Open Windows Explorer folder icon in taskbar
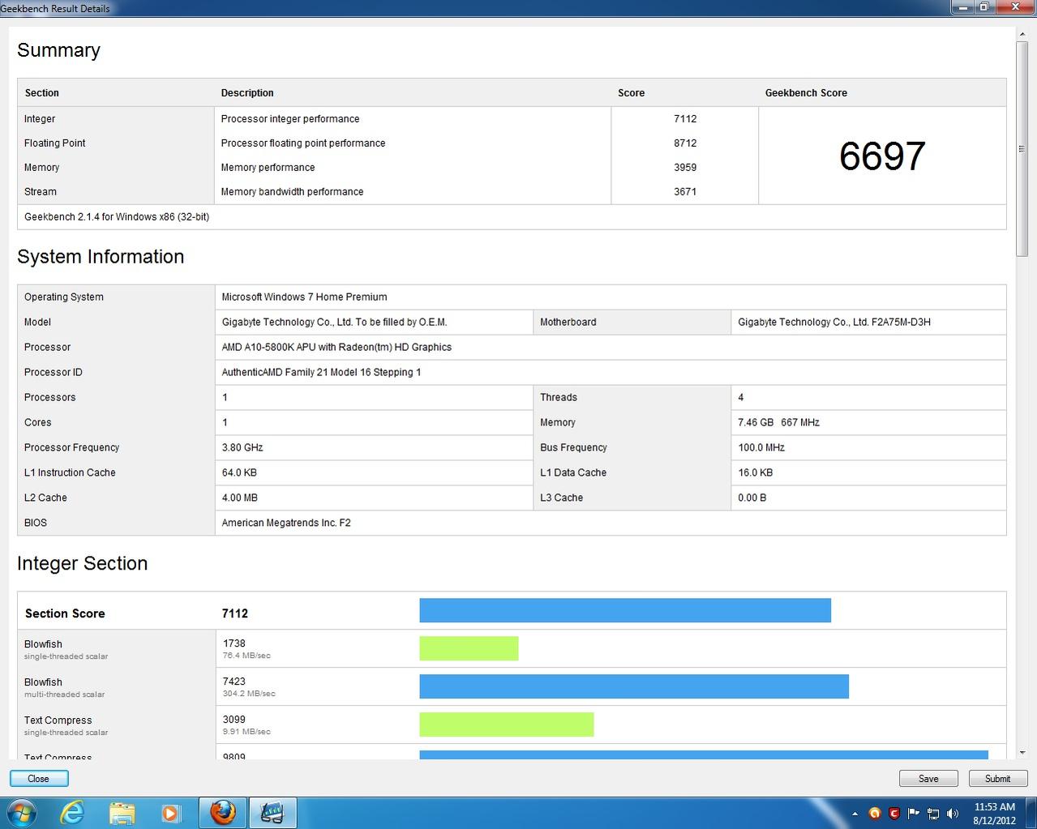The height and width of the screenshot is (829, 1037). [122, 812]
